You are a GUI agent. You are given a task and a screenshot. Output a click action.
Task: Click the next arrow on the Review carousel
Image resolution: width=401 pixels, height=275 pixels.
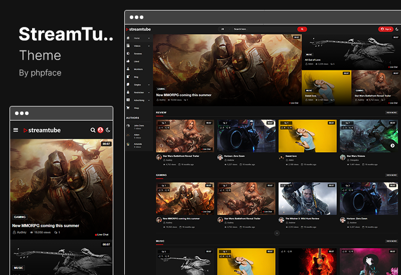point(392,145)
